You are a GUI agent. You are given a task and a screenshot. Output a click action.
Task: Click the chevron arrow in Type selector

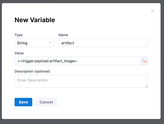(50, 43)
